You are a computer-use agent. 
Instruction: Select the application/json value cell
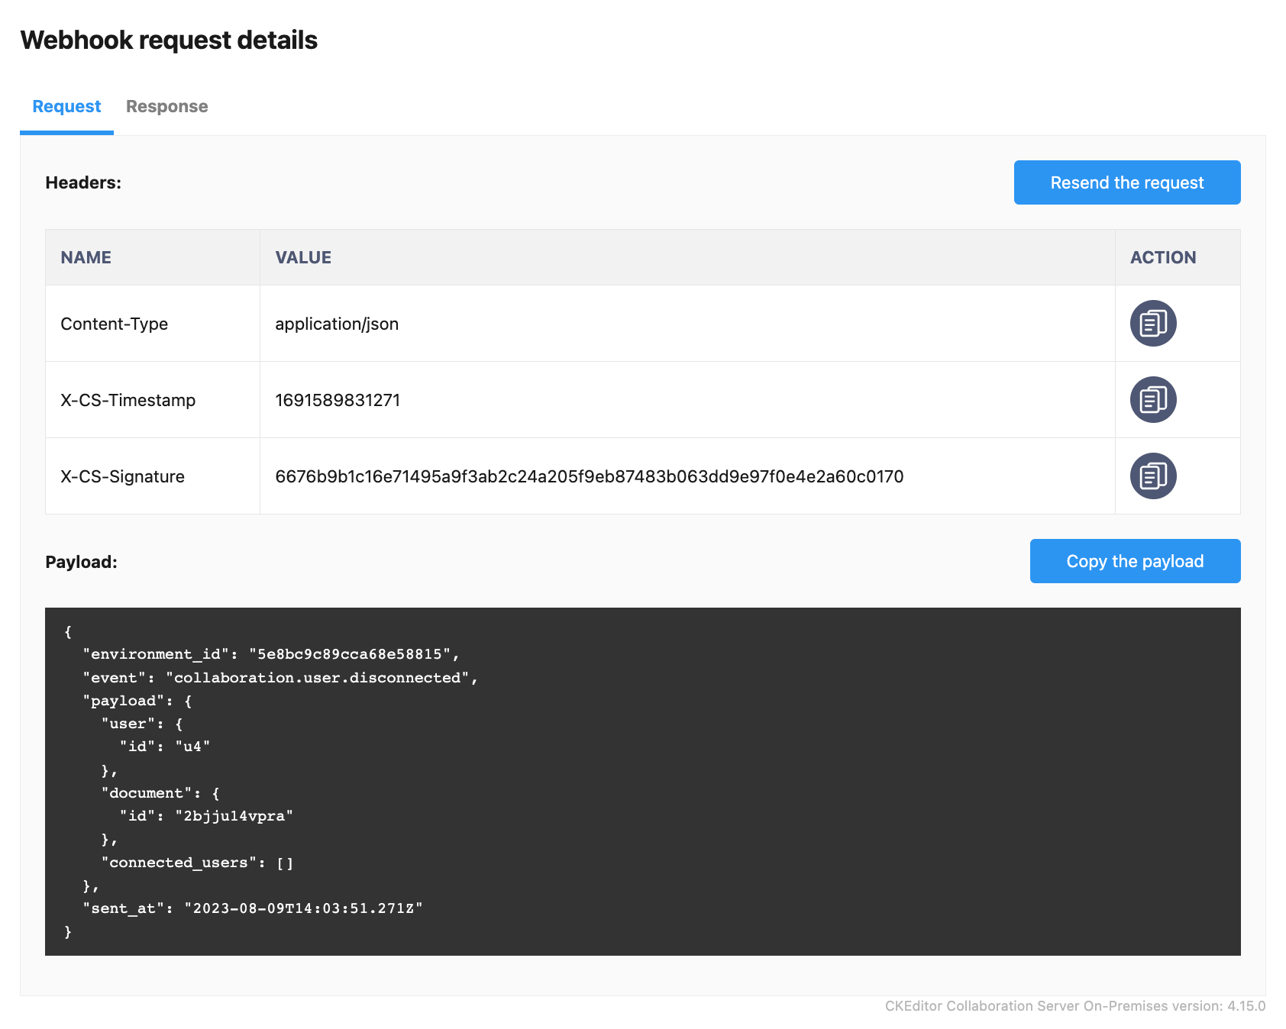click(x=687, y=324)
